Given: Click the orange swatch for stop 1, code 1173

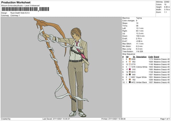Looking at the screenshot, I should 130,59.
